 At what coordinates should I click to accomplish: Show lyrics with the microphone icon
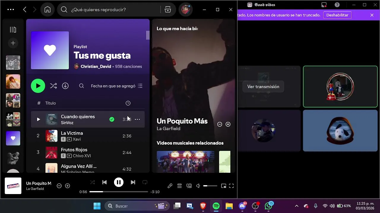coord(170,186)
